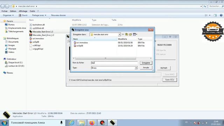
Task: Open Partager avec dropdown
Action: 39,15
